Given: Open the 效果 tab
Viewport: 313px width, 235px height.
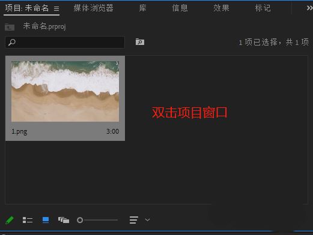Looking at the screenshot, I should (221, 8).
